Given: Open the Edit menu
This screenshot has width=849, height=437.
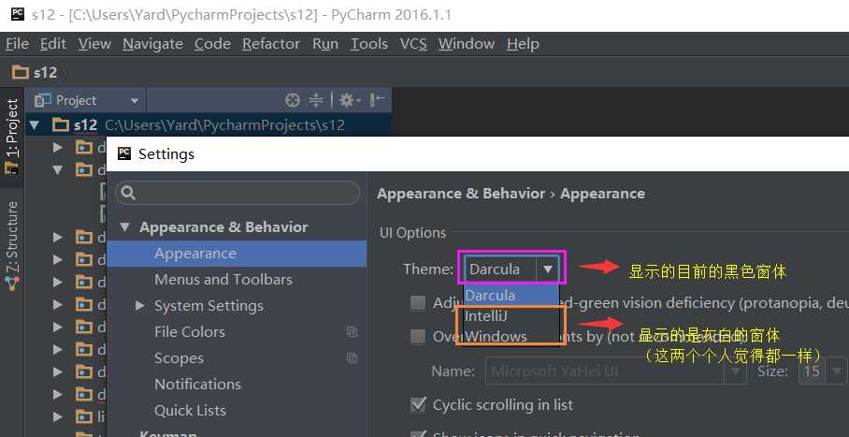Looking at the screenshot, I should click(53, 44).
